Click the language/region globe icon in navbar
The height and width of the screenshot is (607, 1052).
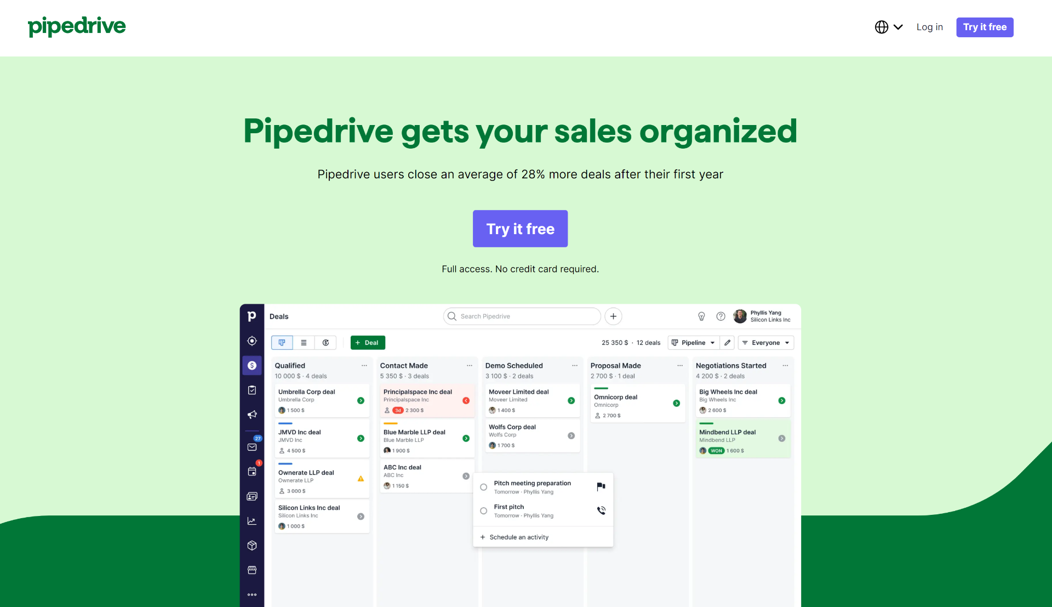click(x=882, y=27)
